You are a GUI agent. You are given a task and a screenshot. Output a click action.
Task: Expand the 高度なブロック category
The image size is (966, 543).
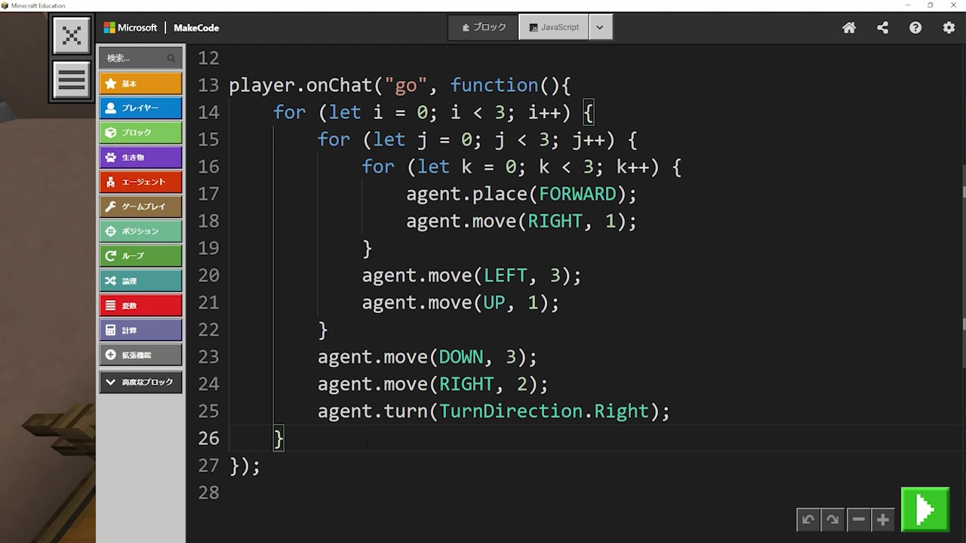coord(140,382)
